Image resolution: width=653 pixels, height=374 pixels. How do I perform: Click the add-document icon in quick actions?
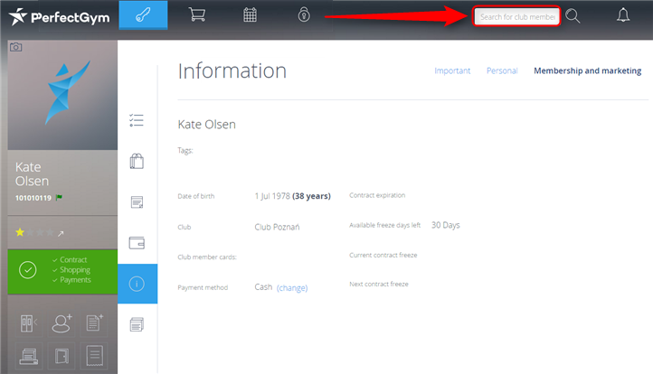coord(94,323)
